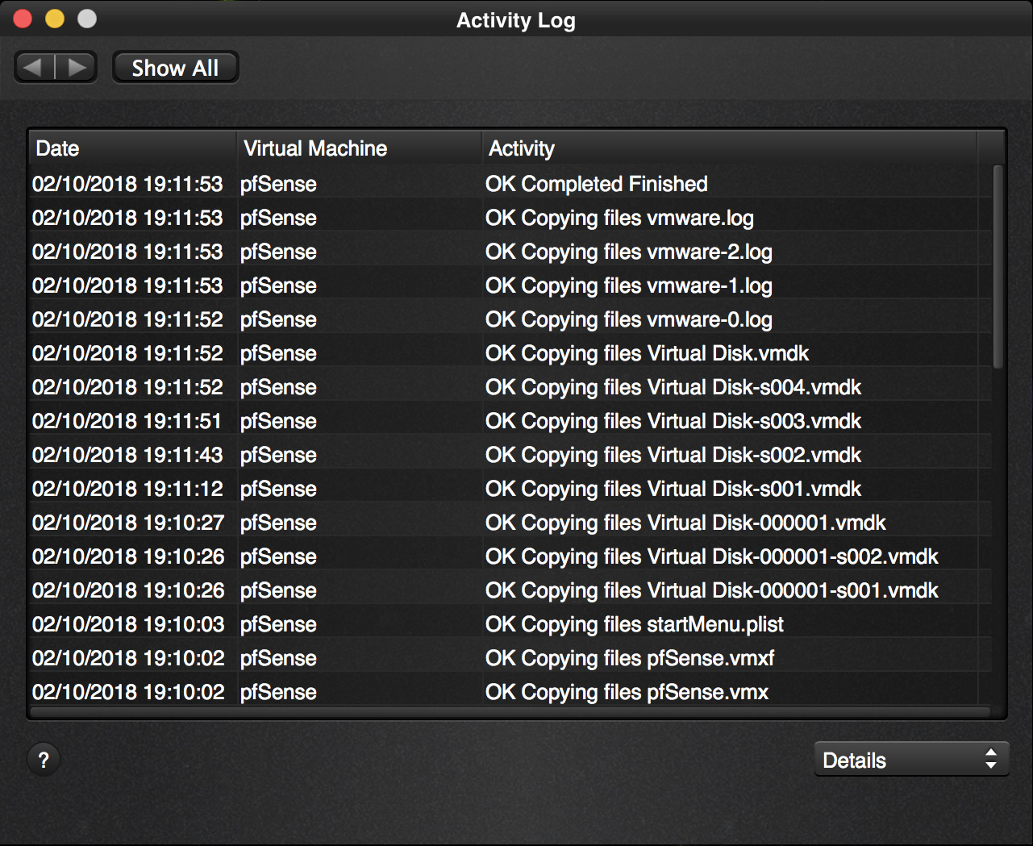Select the Virtual Disk.vmdk copying row
Image resolution: width=1033 pixels, height=846 pixels.
coord(647,353)
